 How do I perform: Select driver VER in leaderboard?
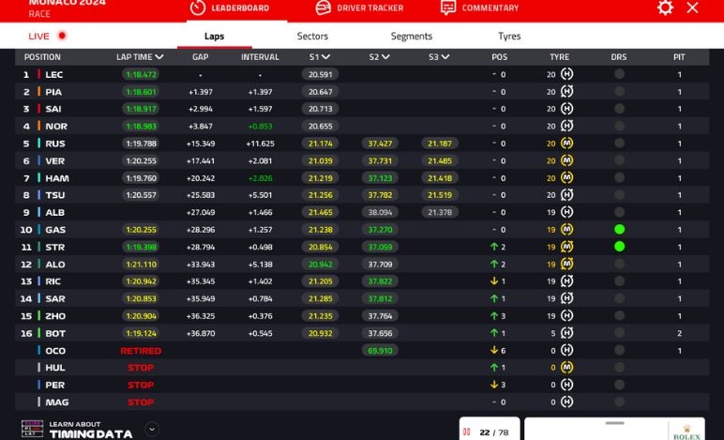(x=54, y=161)
